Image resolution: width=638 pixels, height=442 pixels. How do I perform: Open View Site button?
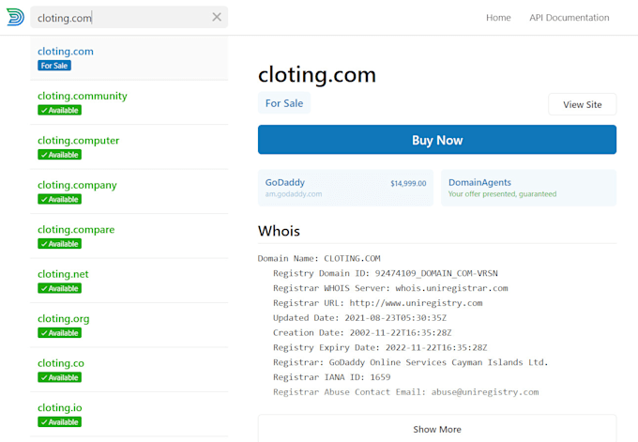583,104
